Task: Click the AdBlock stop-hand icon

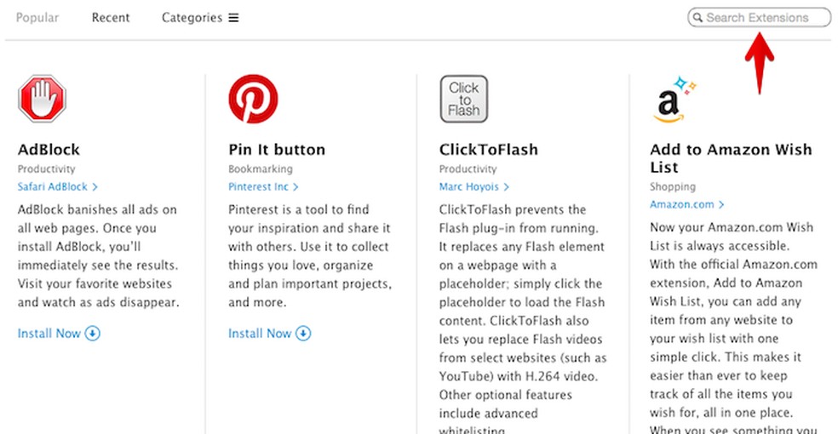Action: tap(42, 99)
